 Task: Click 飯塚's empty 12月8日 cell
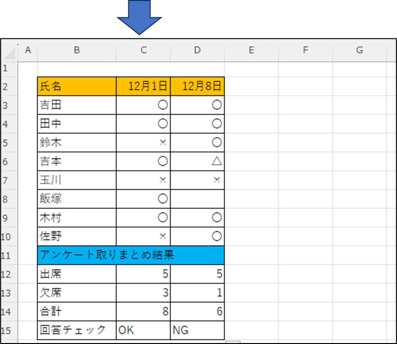[198, 199]
